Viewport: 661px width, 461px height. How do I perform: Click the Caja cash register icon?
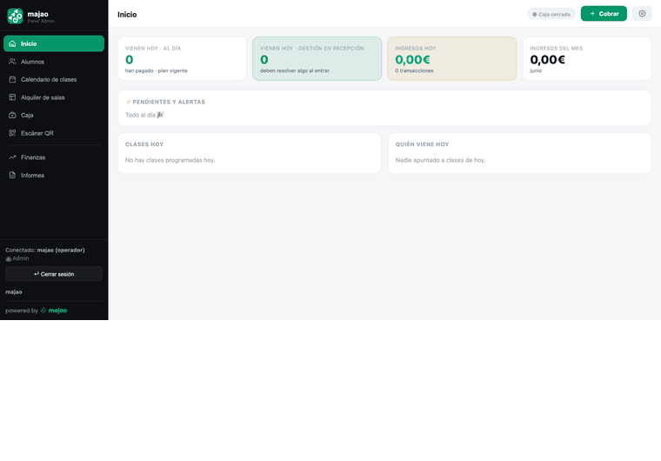point(12,115)
